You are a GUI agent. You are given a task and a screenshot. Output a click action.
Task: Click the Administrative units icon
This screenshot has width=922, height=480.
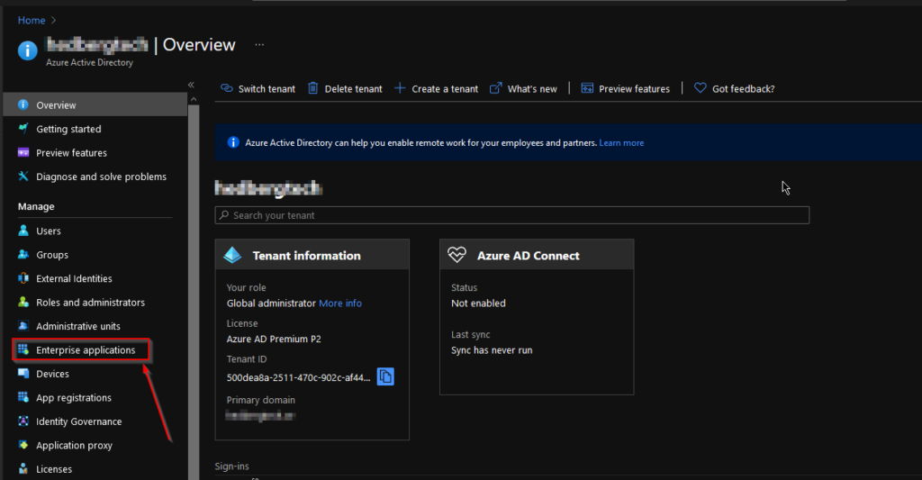point(23,326)
